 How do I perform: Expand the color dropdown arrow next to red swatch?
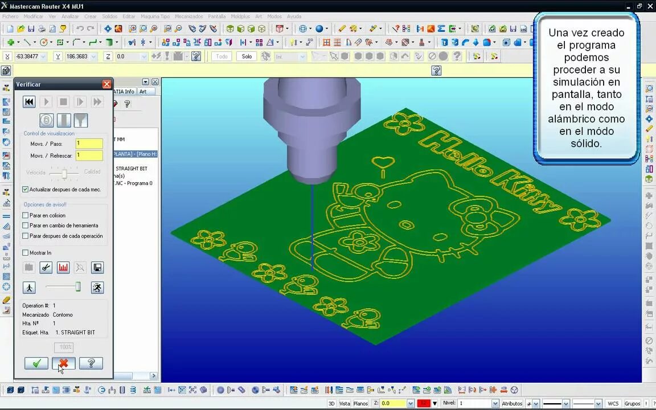pyautogui.click(x=434, y=403)
